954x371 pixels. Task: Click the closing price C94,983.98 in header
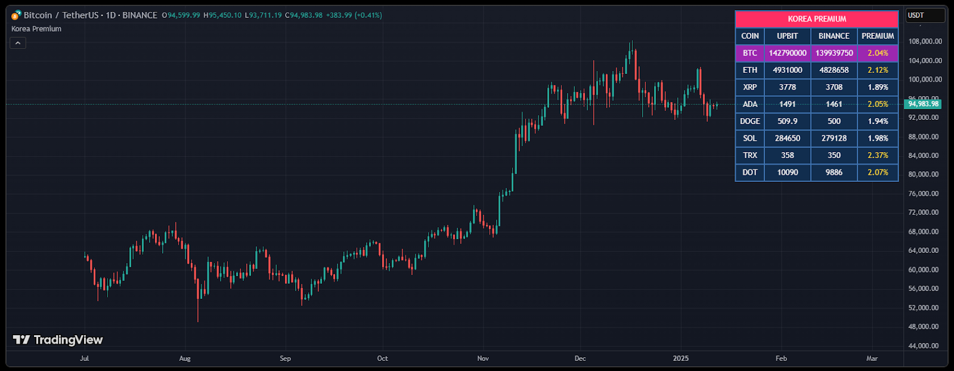[x=304, y=16]
